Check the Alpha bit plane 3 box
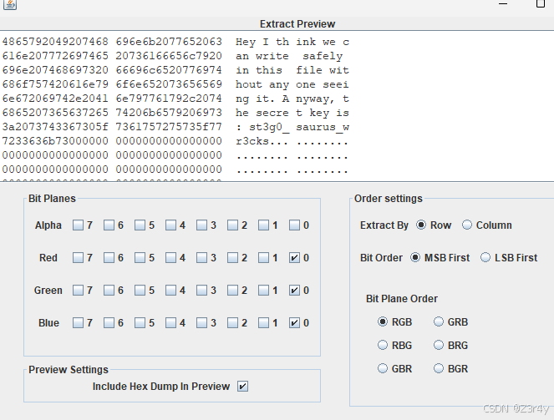Image resolution: width=554 pixels, height=420 pixels. (x=201, y=225)
